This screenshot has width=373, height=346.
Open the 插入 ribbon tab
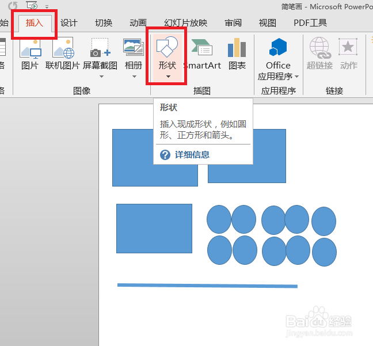tap(35, 23)
